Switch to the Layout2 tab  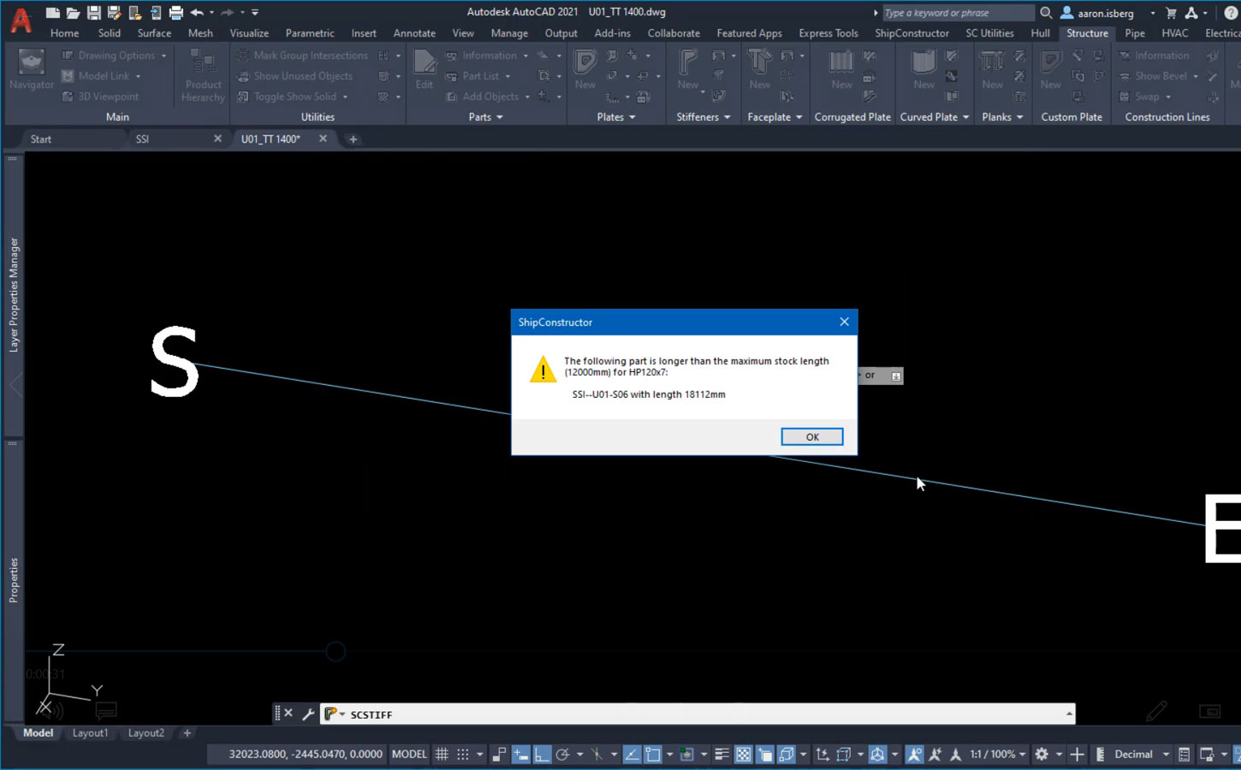[x=145, y=733]
